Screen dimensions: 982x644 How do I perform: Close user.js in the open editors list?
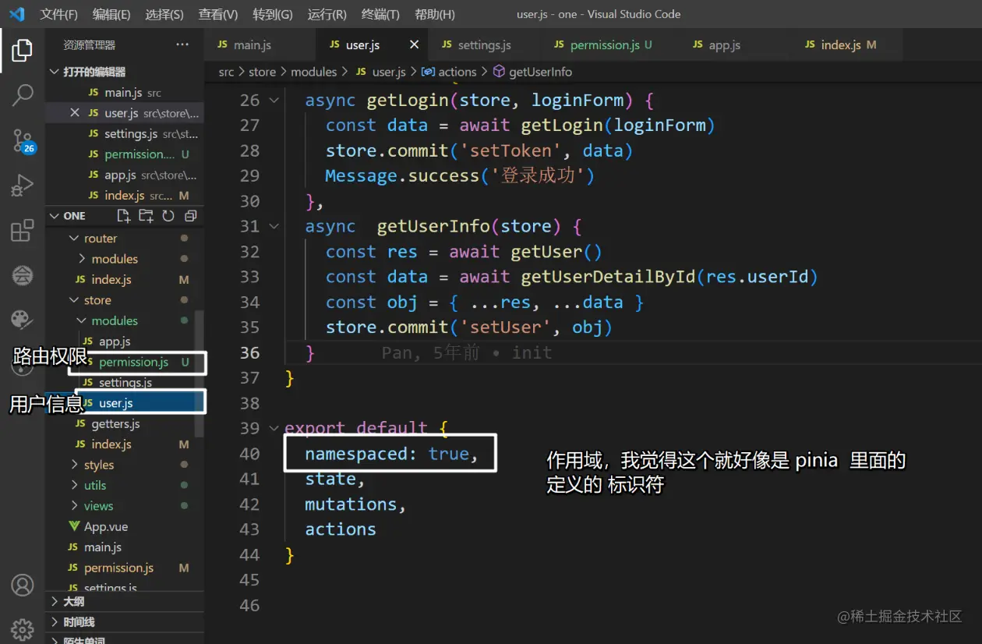click(75, 113)
